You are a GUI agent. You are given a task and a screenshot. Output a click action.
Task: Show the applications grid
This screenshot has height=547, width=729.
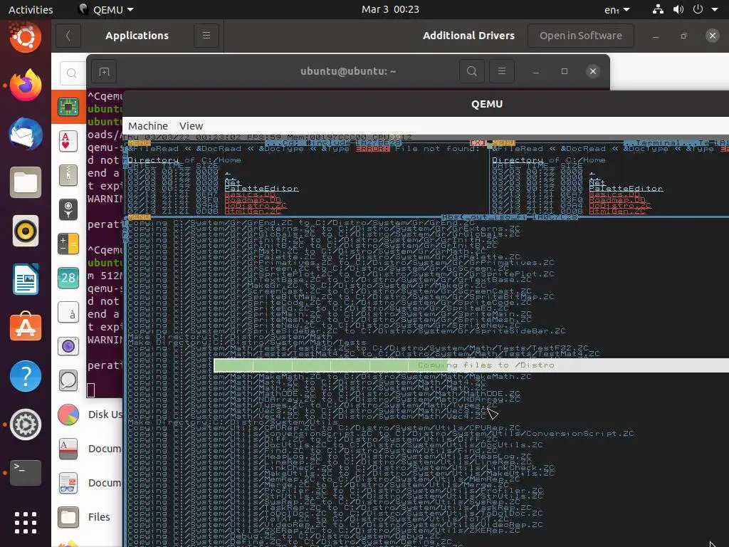pos(26,522)
